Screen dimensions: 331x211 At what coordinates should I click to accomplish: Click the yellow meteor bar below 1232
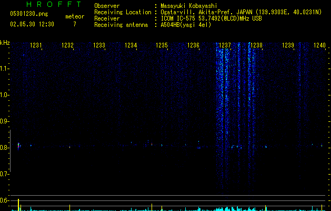coord(69,208)
